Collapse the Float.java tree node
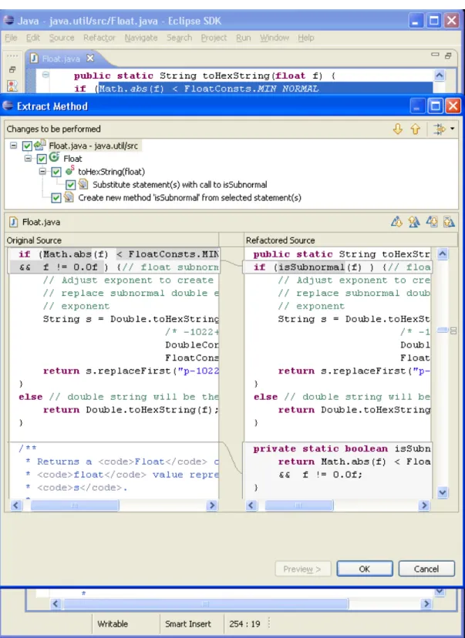This screenshot has height=638, width=465. point(13,146)
